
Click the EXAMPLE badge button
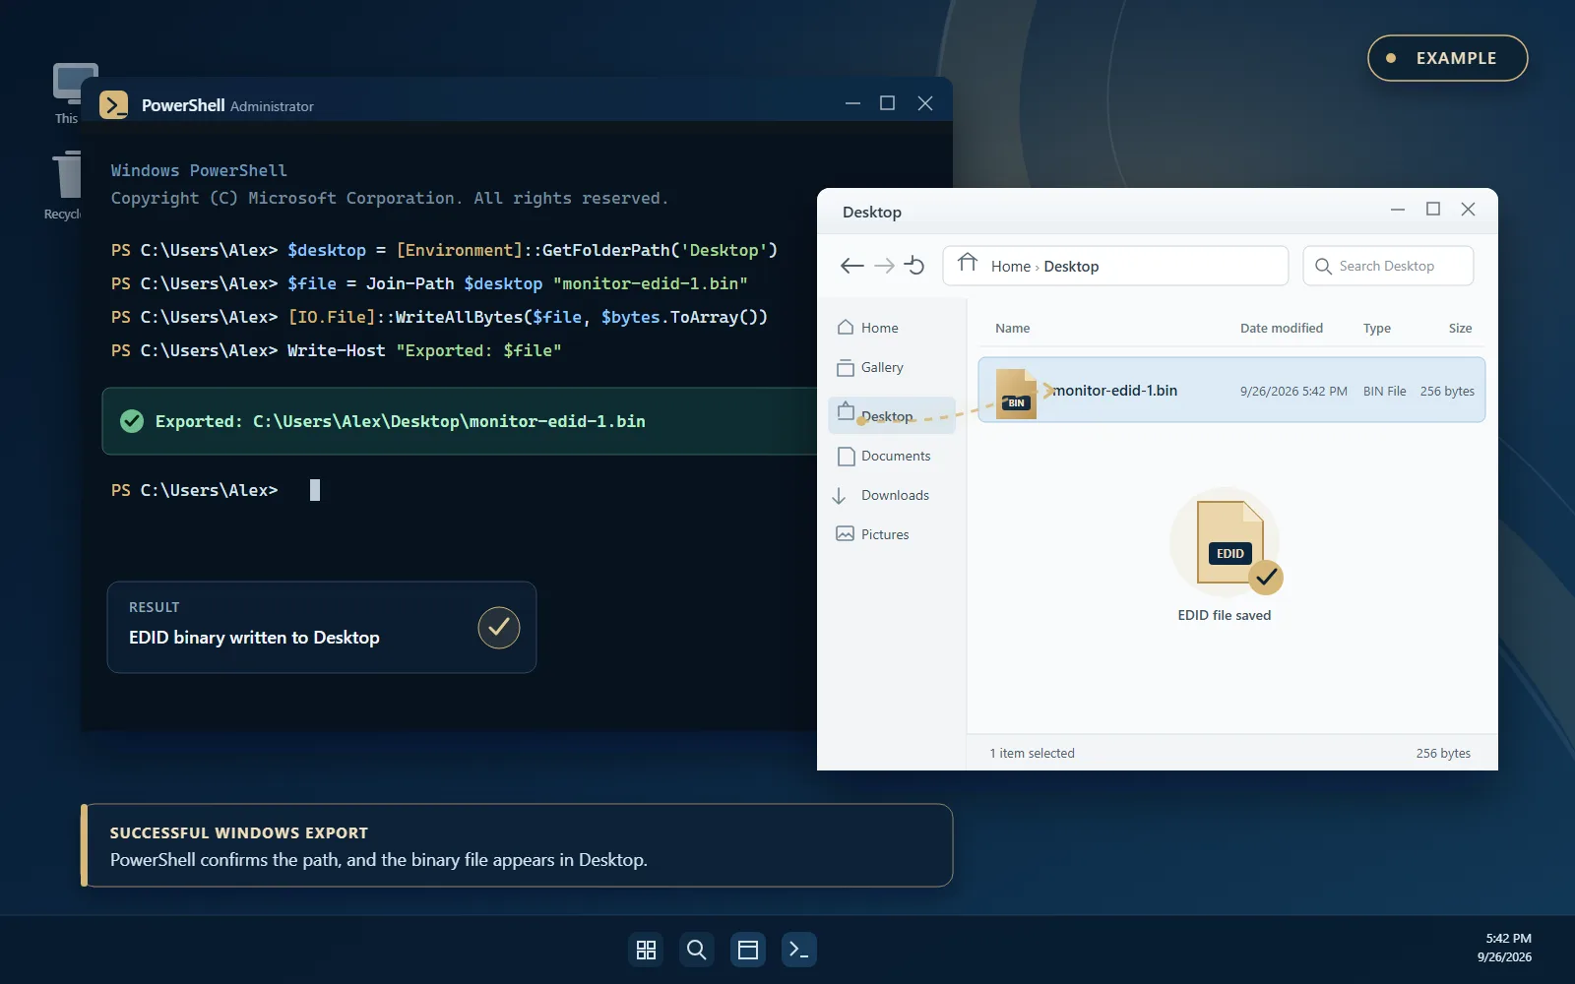click(1447, 58)
